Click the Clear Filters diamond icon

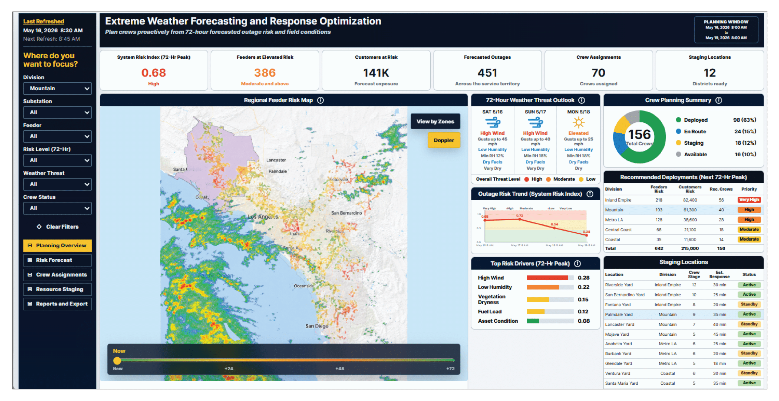tap(39, 227)
